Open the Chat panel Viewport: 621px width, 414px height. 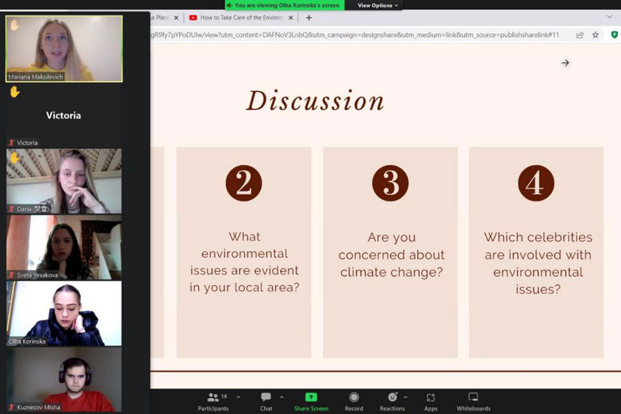coord(266,397)
